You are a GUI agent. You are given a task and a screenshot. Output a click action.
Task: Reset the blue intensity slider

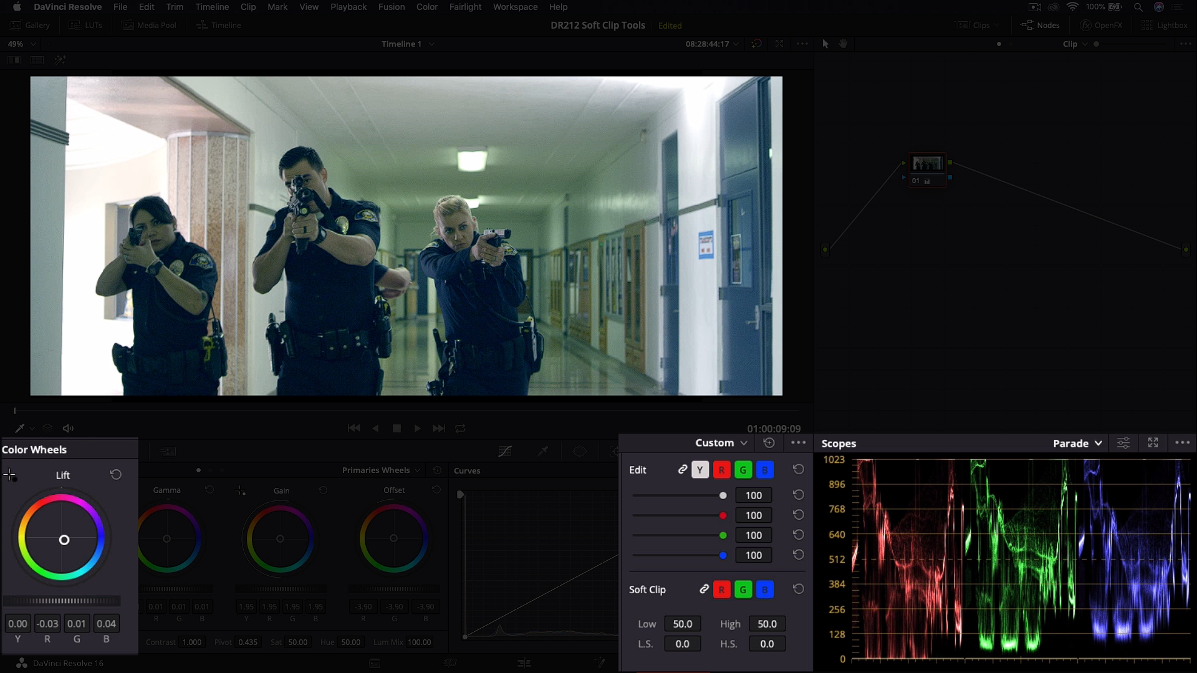(798, 555)
